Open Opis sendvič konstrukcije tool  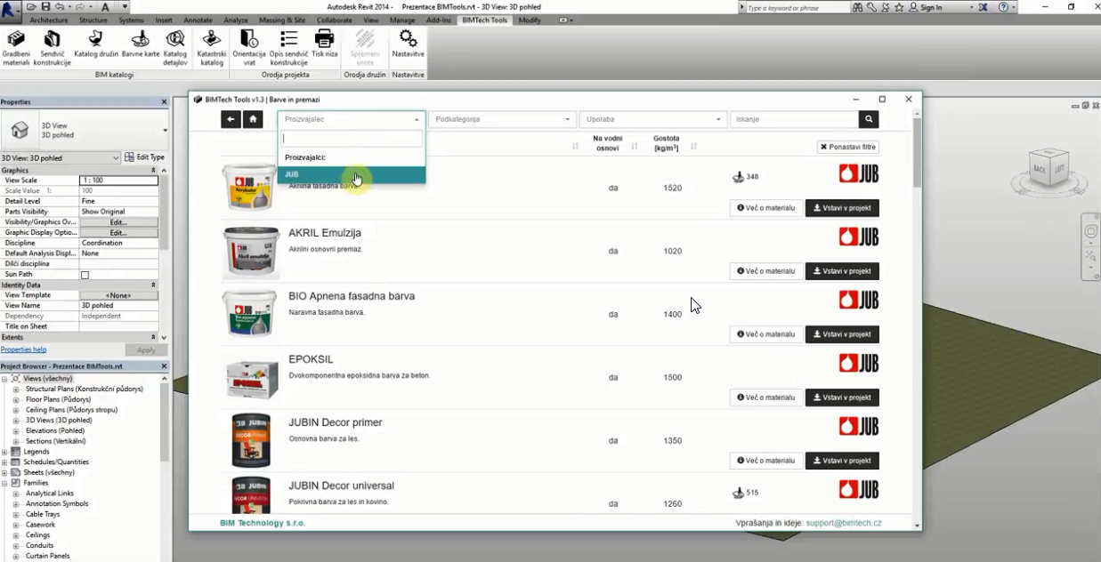(x=288, y=48)
